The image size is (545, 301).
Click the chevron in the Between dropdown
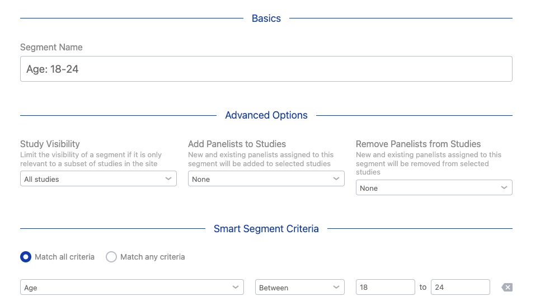336,287
